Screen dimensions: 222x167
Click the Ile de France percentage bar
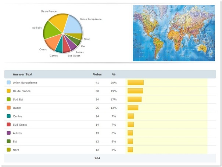(x=135, y=91)
